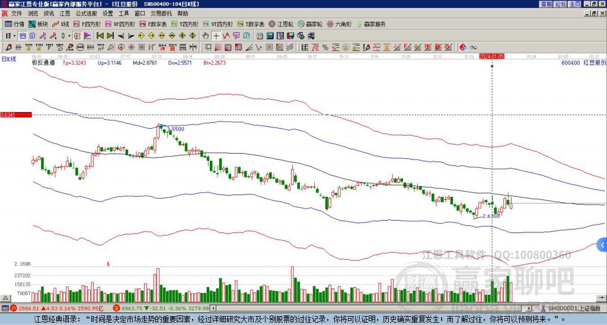Click the 客服 link in title bar
This screenshot has height=325, width=607.
(546, 4)
